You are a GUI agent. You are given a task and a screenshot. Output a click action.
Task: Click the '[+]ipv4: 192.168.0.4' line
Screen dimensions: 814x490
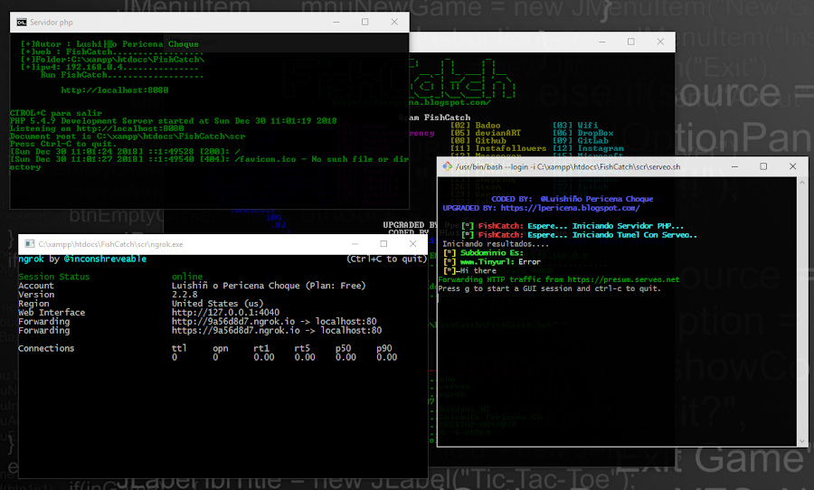[x=109, y=67]
